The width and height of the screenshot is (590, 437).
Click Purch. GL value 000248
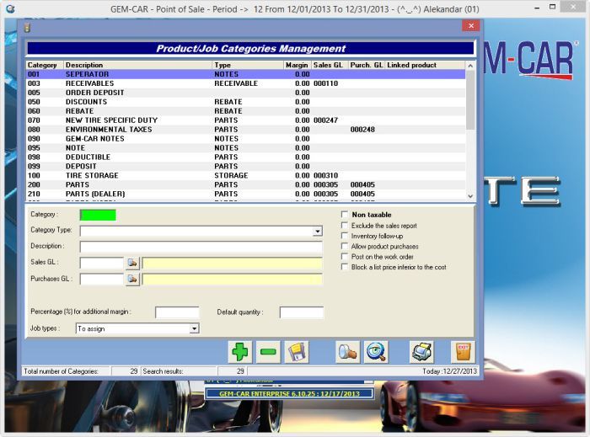pyautogui.click(x=362, y=130)
